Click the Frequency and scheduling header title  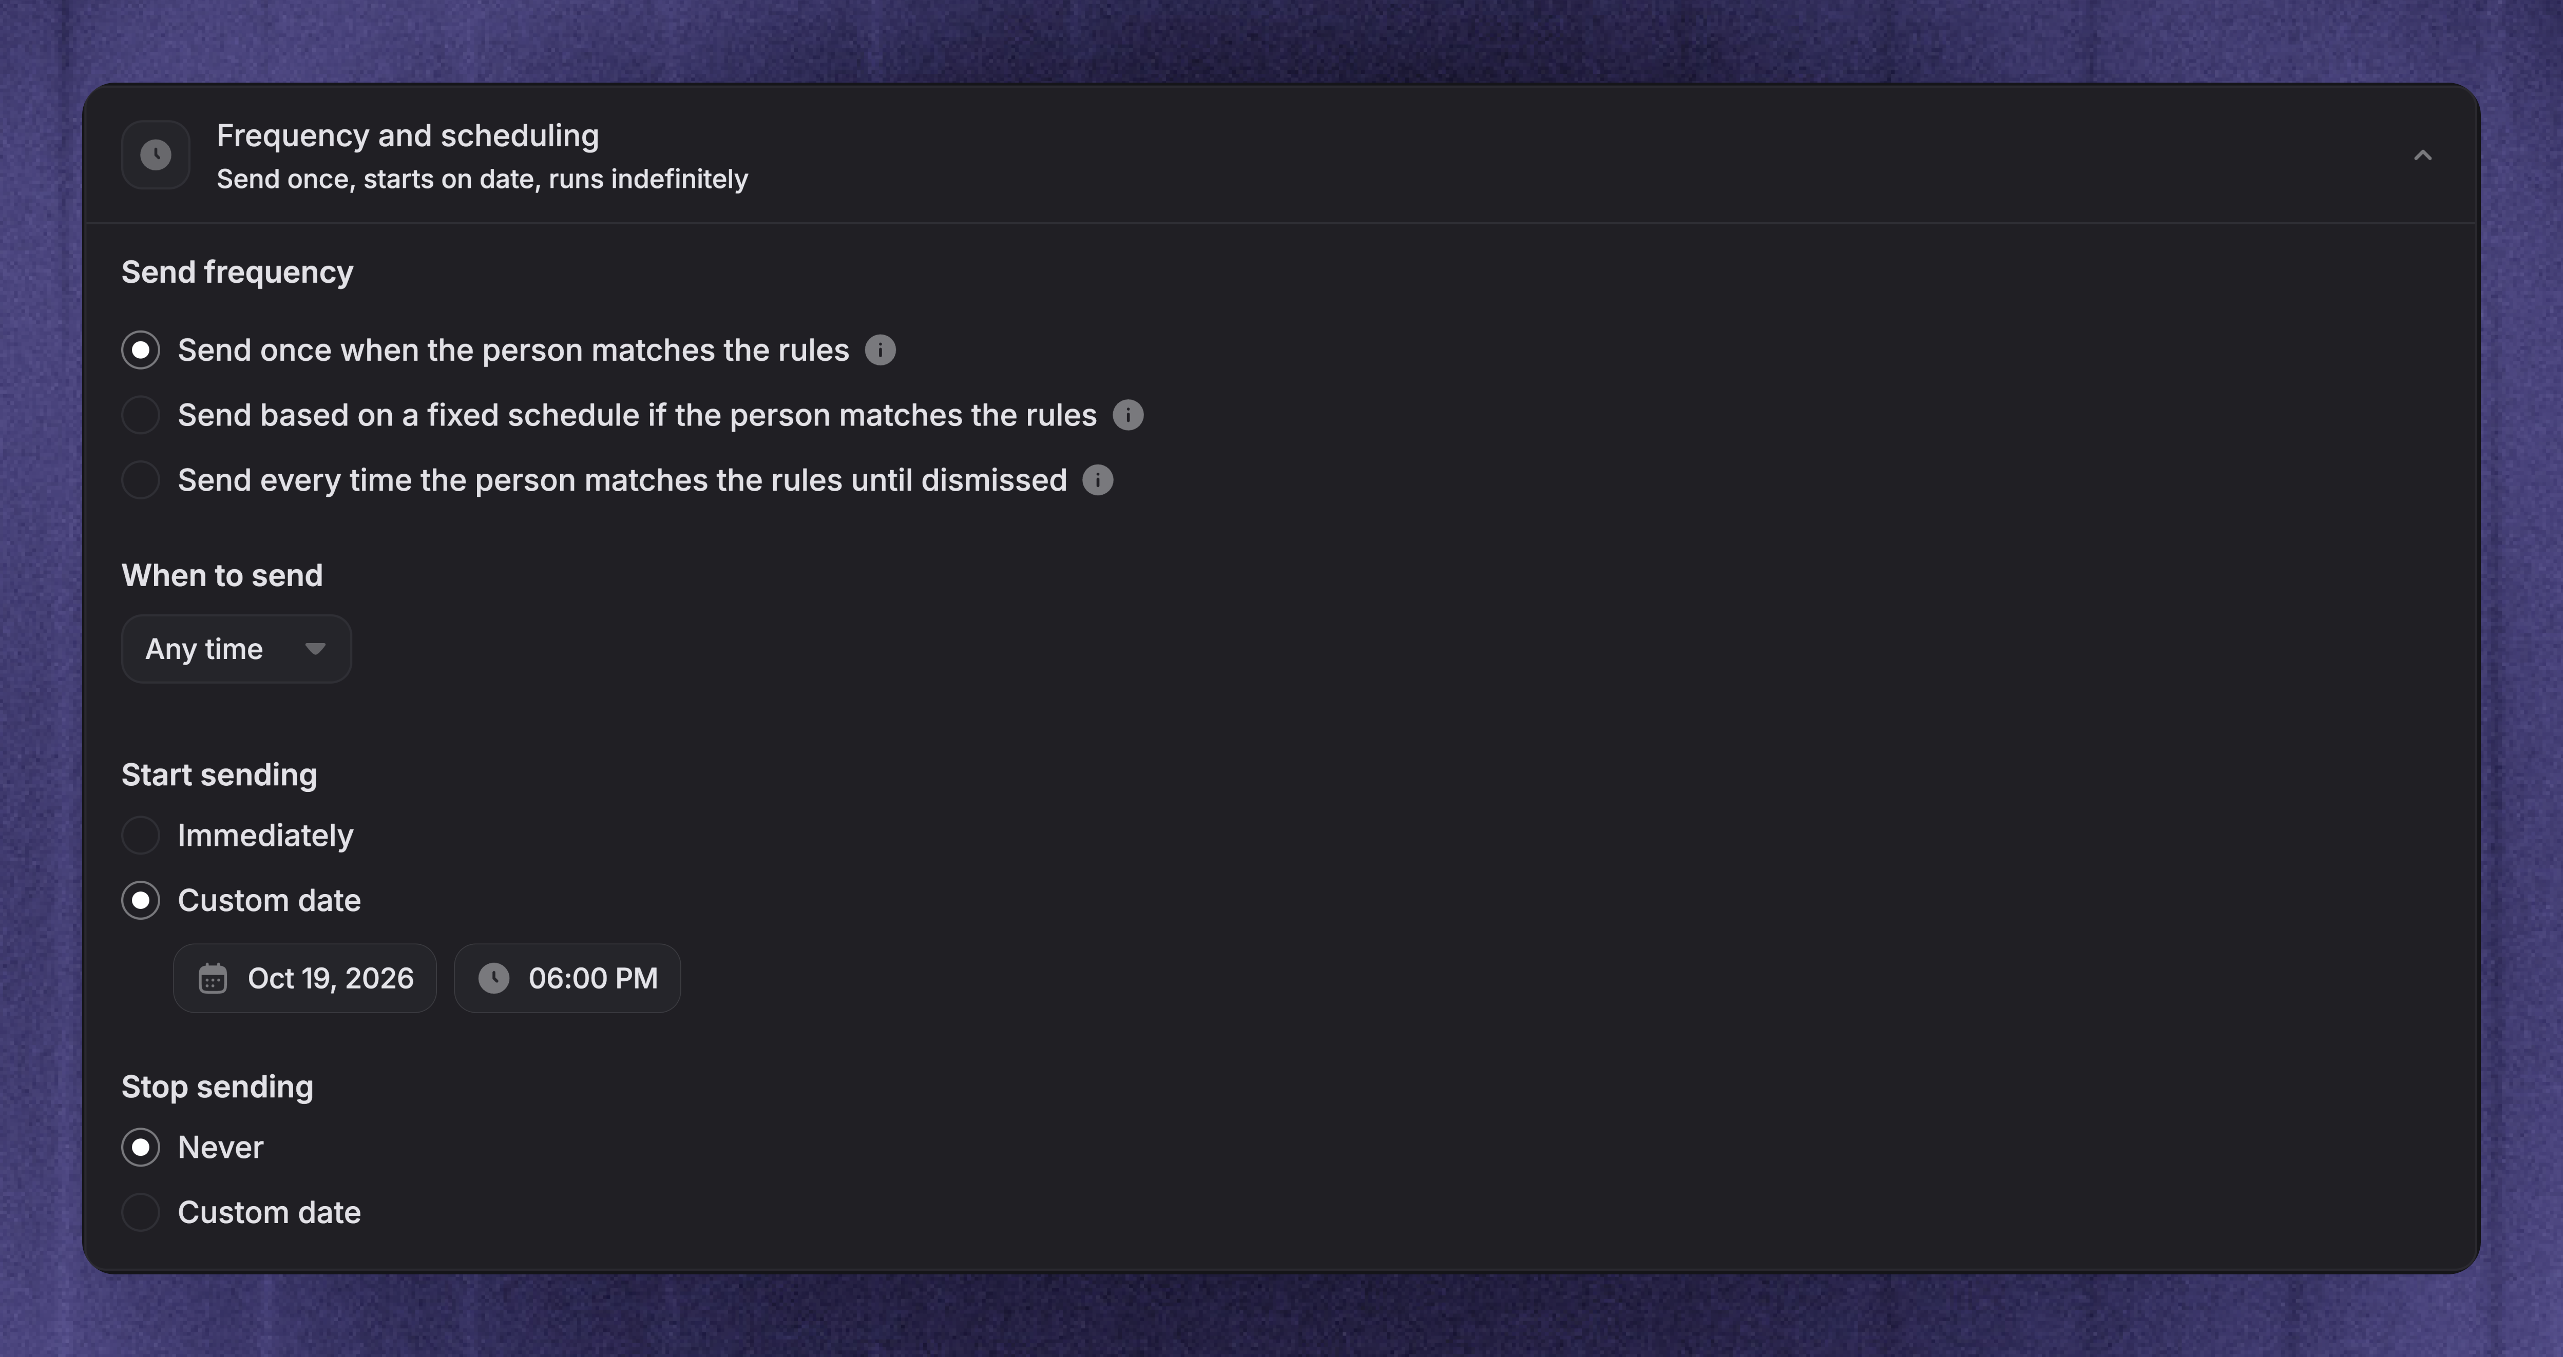(408, 137)
